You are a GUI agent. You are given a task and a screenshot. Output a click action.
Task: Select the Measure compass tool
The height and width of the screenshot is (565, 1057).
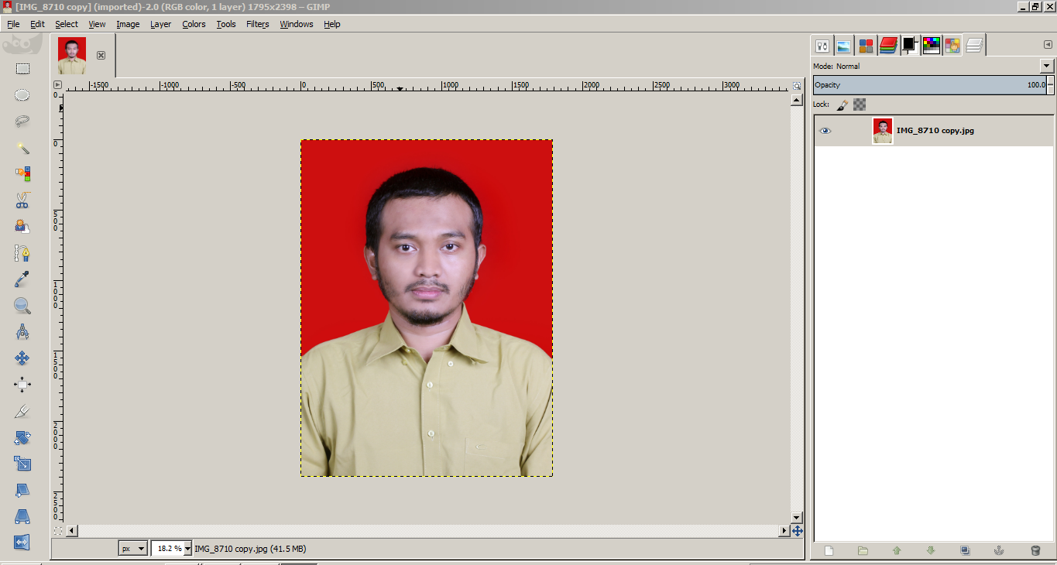pyautogui.click(x=22, y=332)
